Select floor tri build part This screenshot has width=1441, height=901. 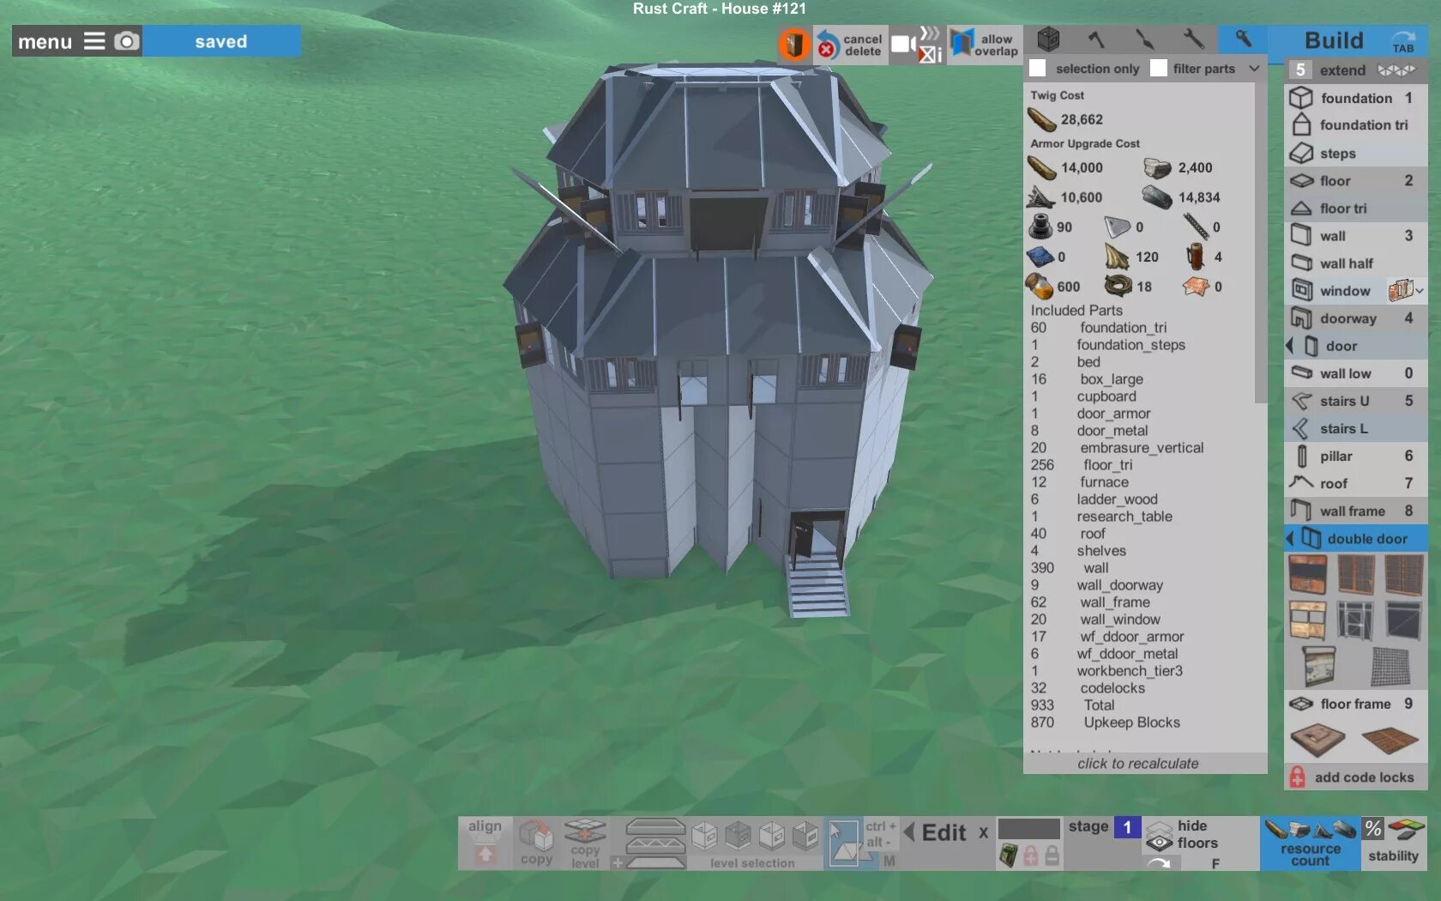1356,209
